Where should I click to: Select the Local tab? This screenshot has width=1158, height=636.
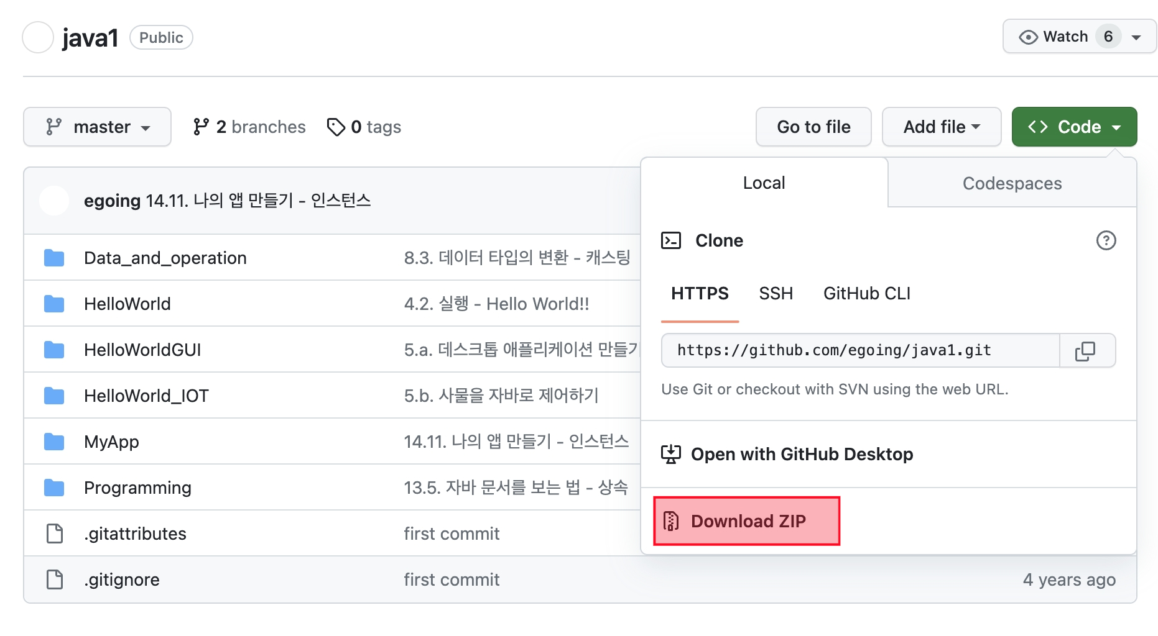[x=764, y=183]
